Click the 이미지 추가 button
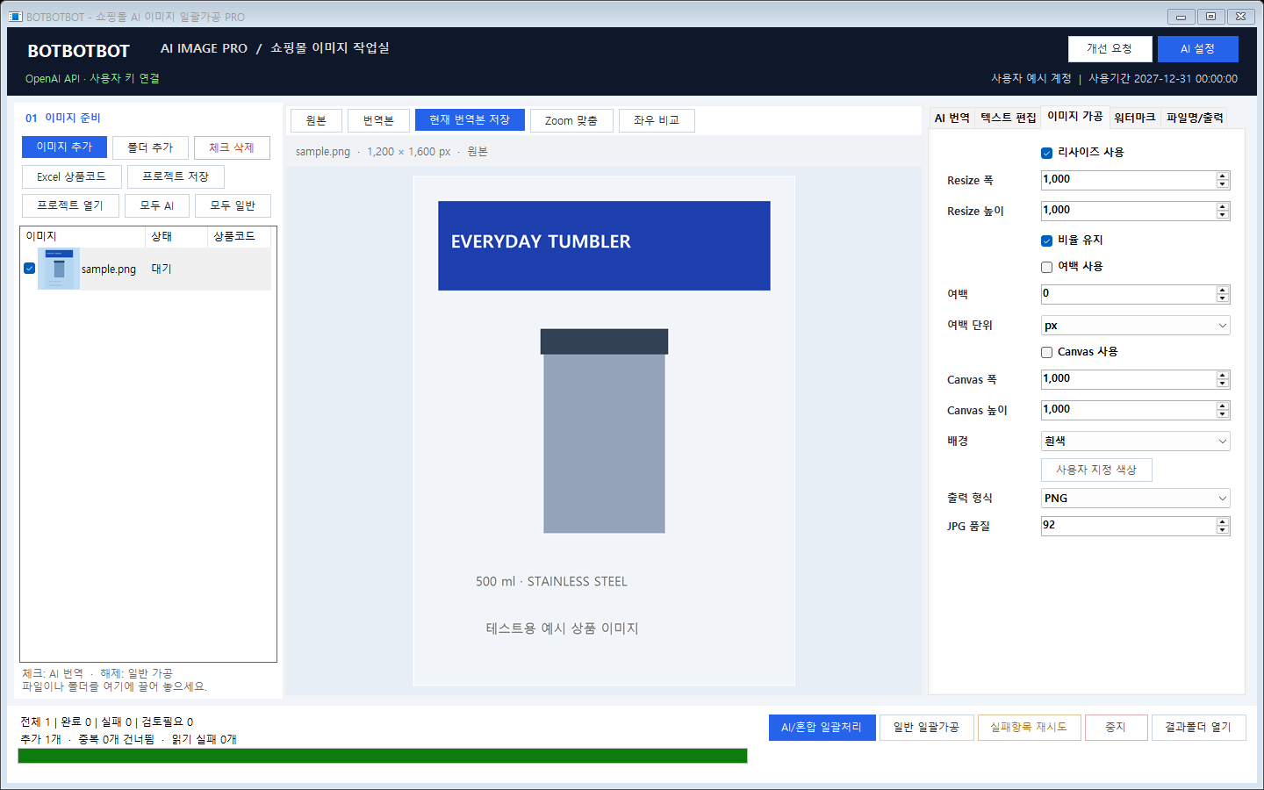The image size is (1264, 790). [64, 147]
